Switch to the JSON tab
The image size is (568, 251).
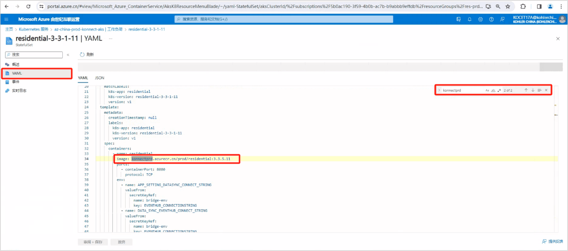tap(99, 78)
